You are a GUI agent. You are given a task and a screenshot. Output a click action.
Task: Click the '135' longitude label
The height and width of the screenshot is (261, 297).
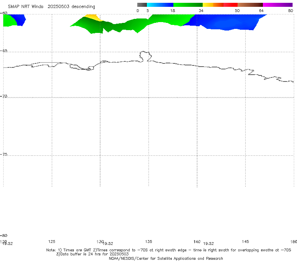pyautogui.click(x=148, y=241)
